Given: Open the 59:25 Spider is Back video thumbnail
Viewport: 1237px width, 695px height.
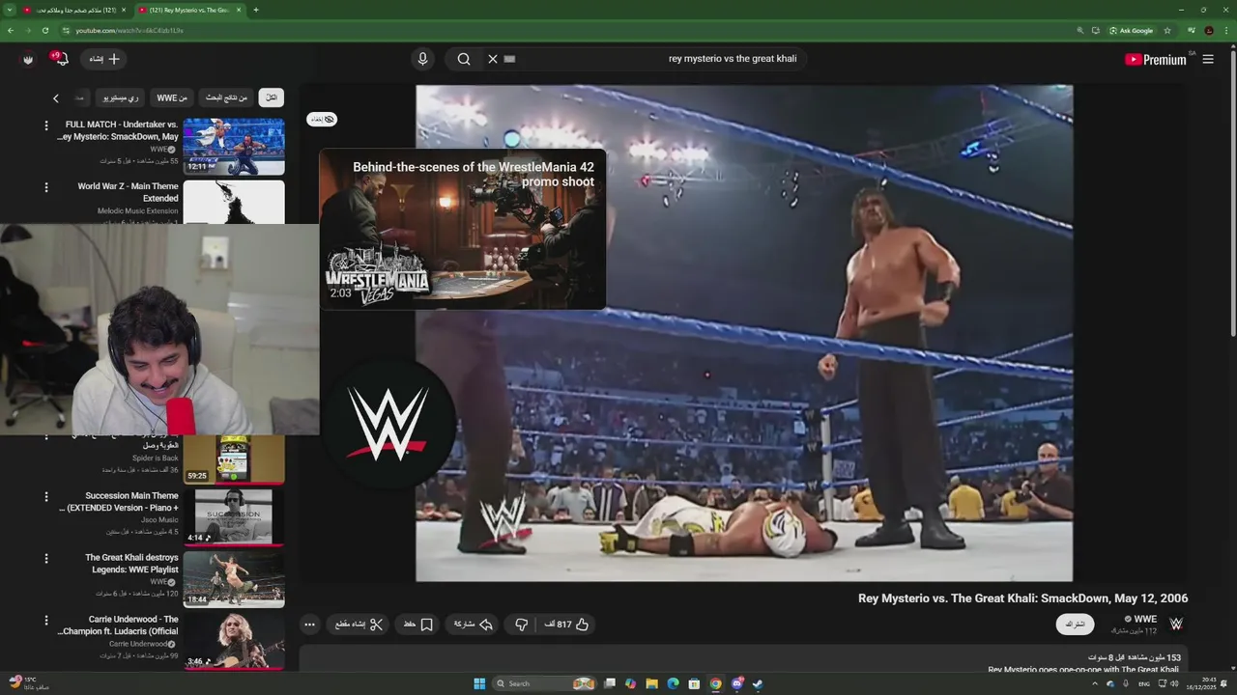Looking at the screenshot, I should (234, 459).
